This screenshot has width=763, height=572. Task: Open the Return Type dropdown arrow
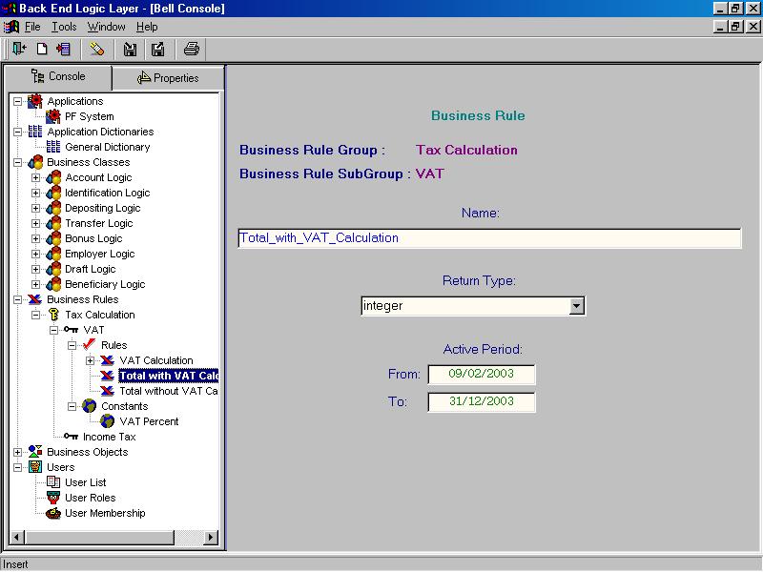[x=576, y=306]
